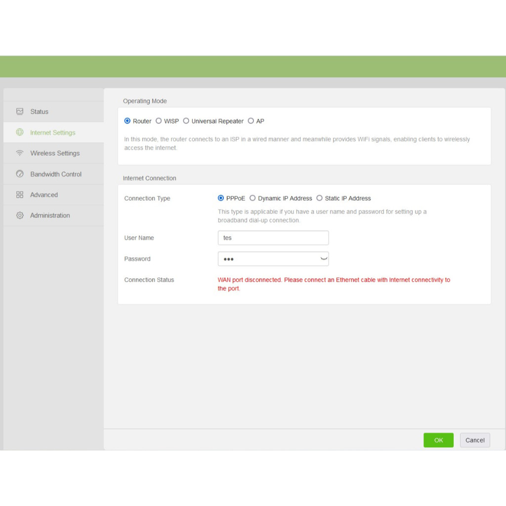This screenshot has height=506, width=506.
Task: Click the WiFi icon for Wireless Settings
Action: 20,153
